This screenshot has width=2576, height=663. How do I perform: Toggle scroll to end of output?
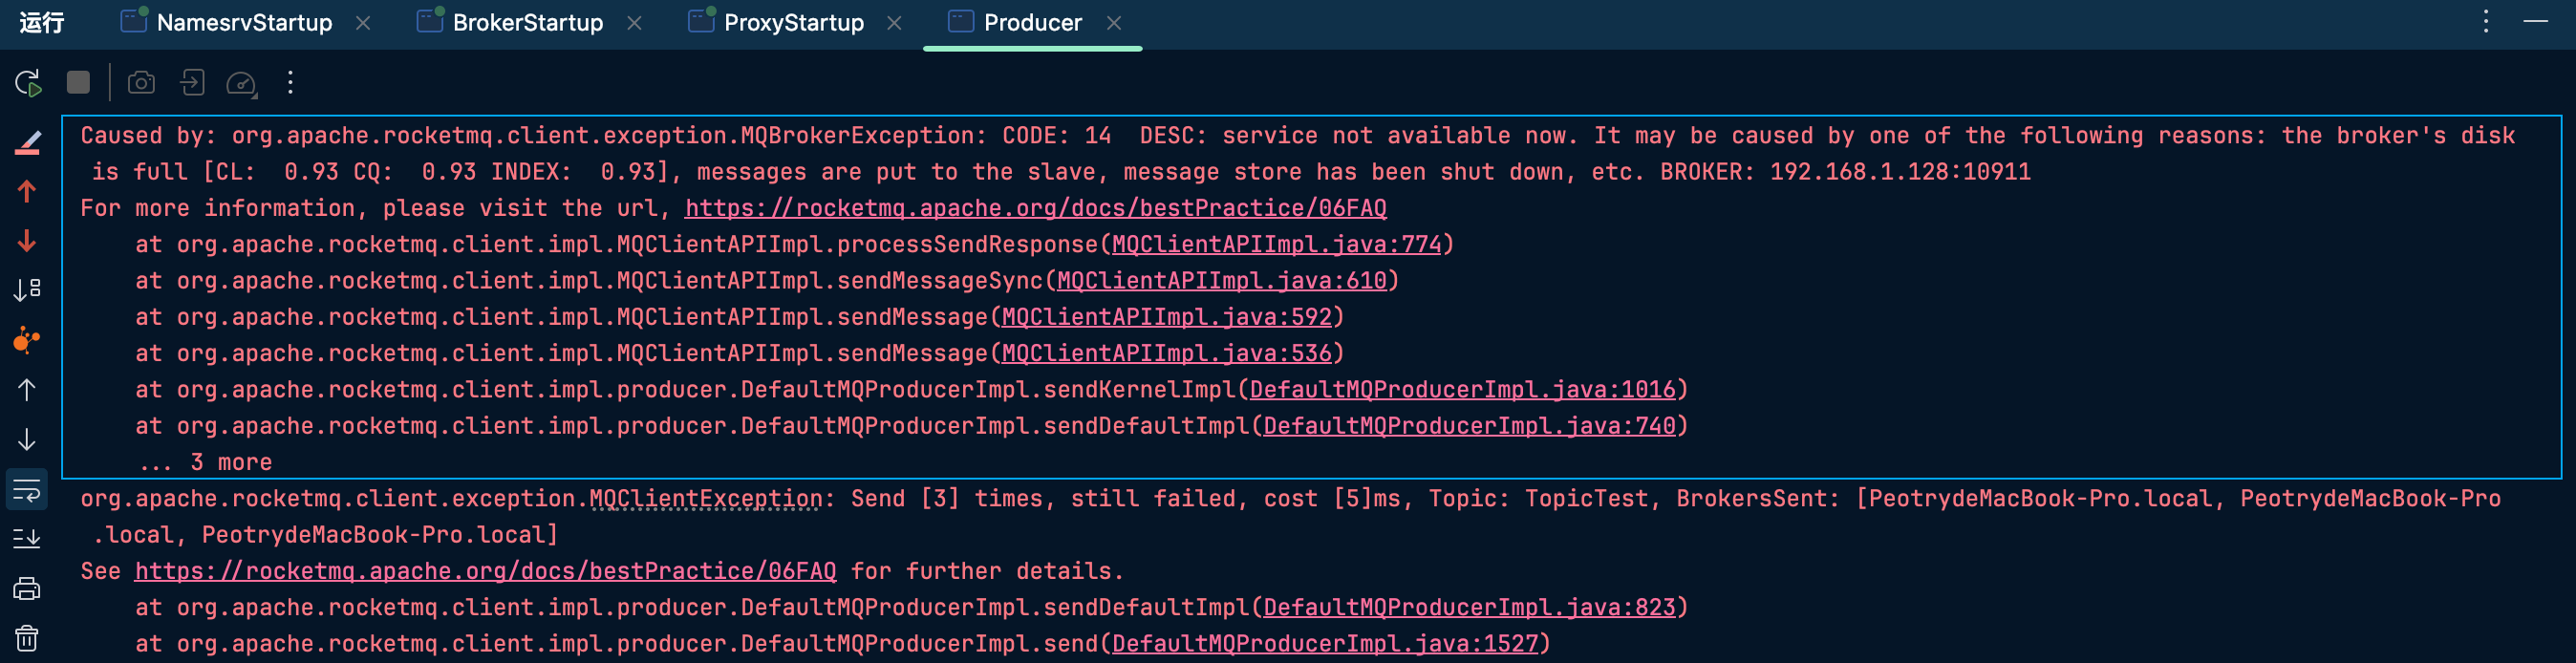click(27, 539)
